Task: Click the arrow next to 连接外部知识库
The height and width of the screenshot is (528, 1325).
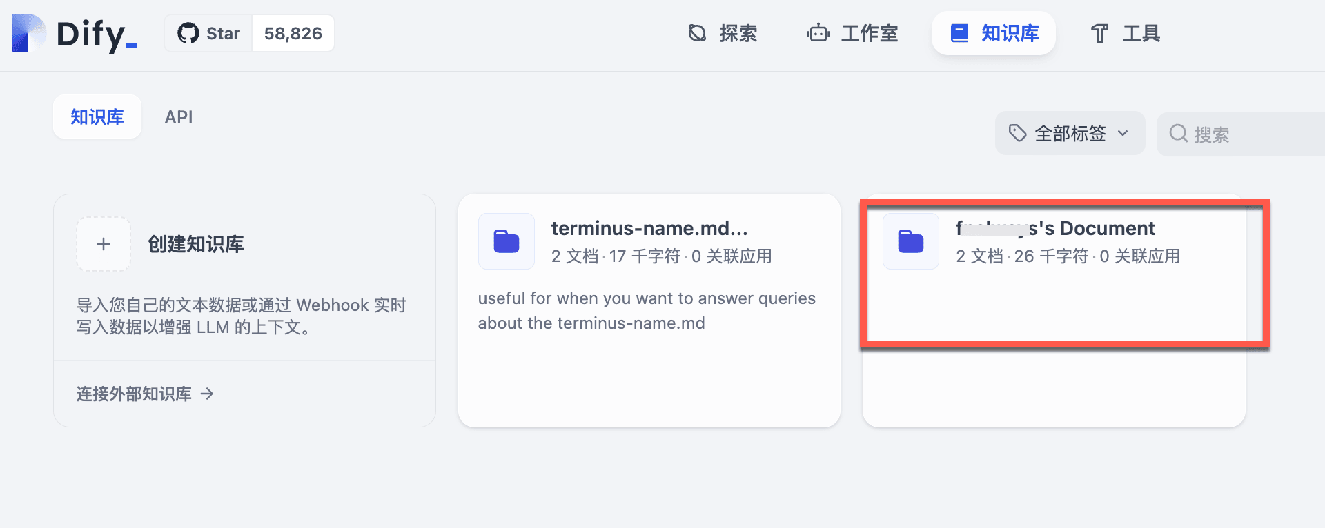Action: (207, 394)
